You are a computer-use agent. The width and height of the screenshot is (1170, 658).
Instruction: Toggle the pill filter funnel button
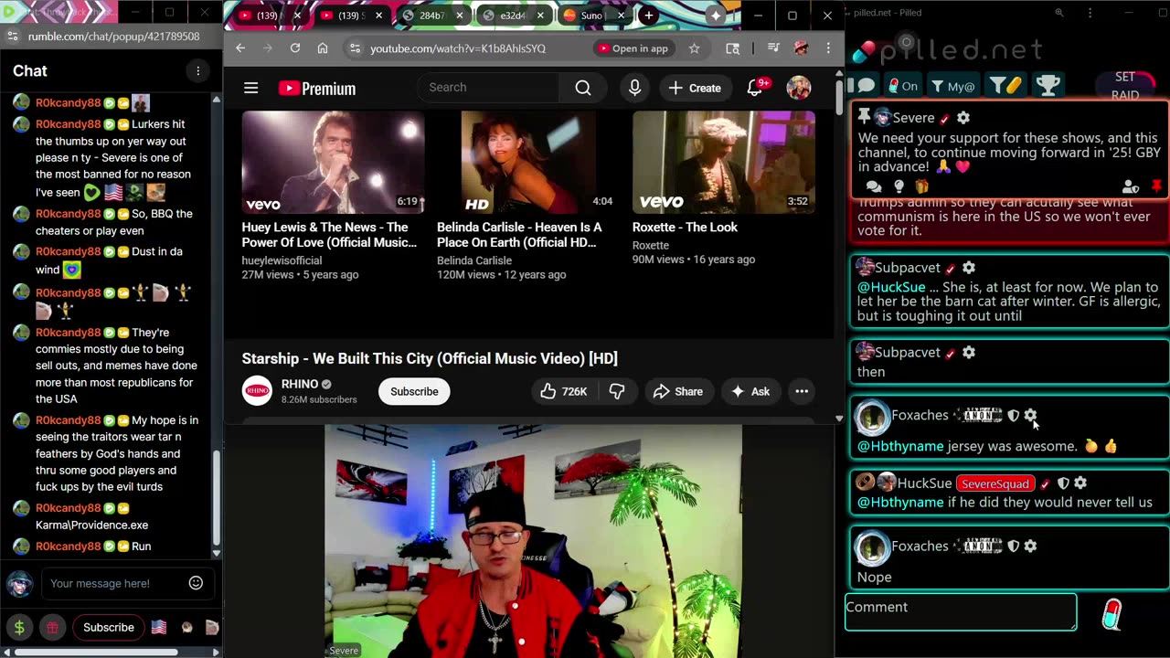pyautogui.click(x=1005, y=86)
